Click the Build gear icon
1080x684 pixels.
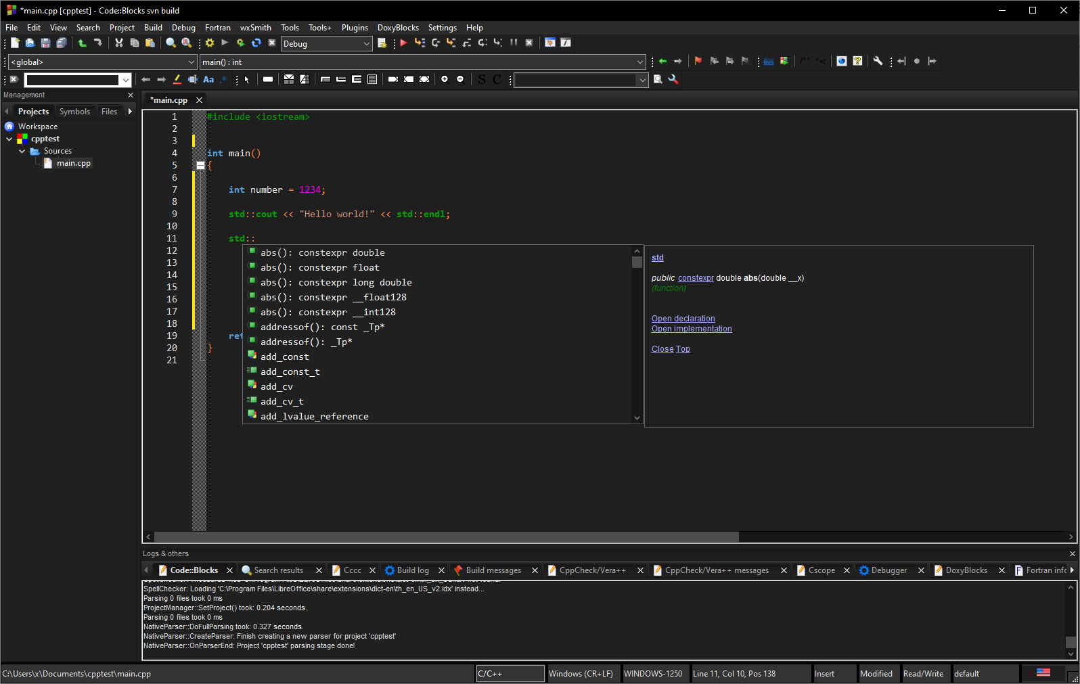pyautogui.click(x=210, y=43)
